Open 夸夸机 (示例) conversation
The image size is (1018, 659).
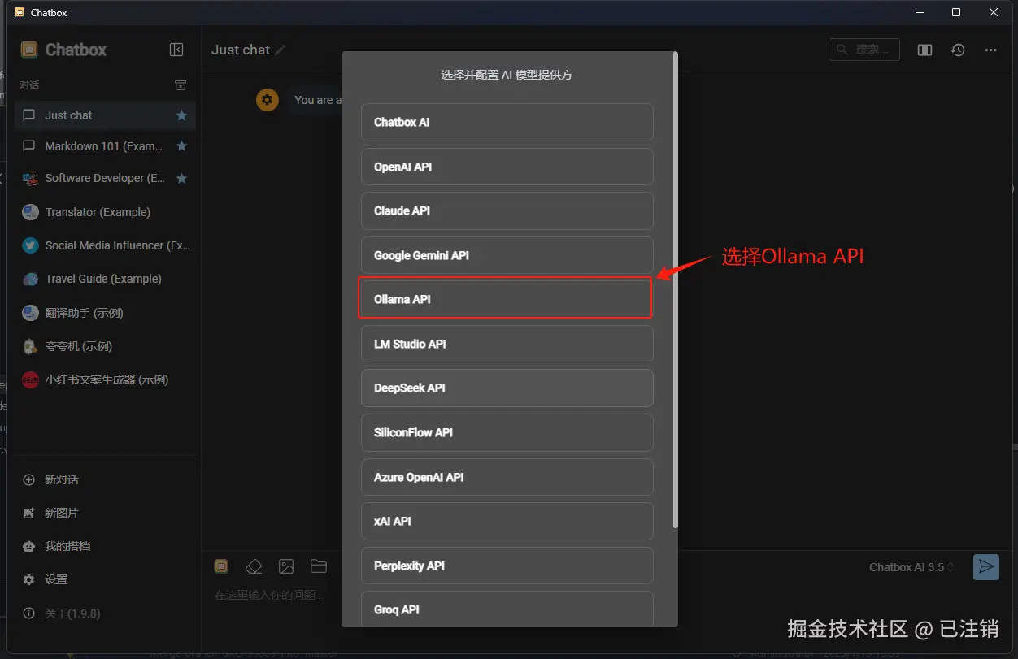tap(105, 346)
